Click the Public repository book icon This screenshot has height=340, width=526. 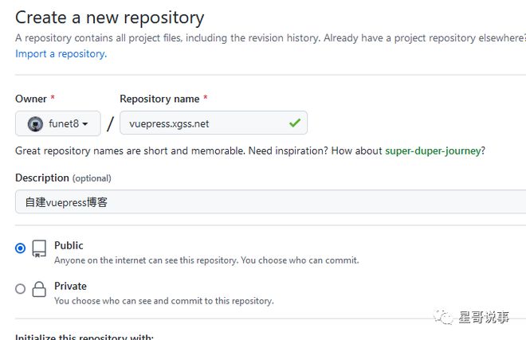click(38, 248)
